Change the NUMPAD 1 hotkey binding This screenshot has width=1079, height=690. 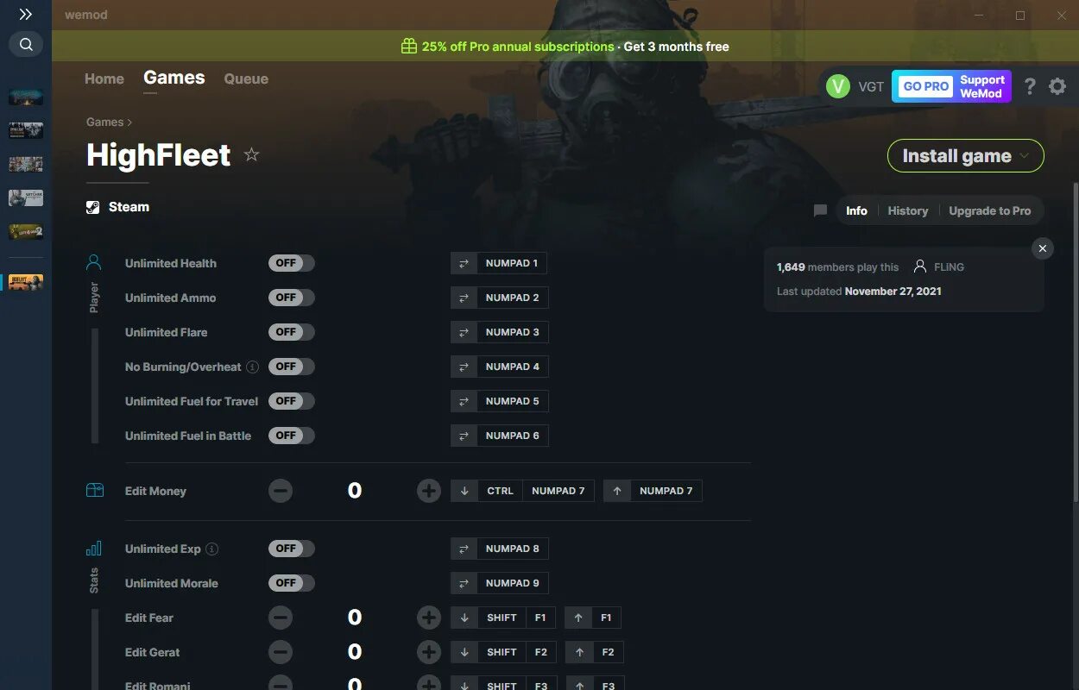[512, 263]
